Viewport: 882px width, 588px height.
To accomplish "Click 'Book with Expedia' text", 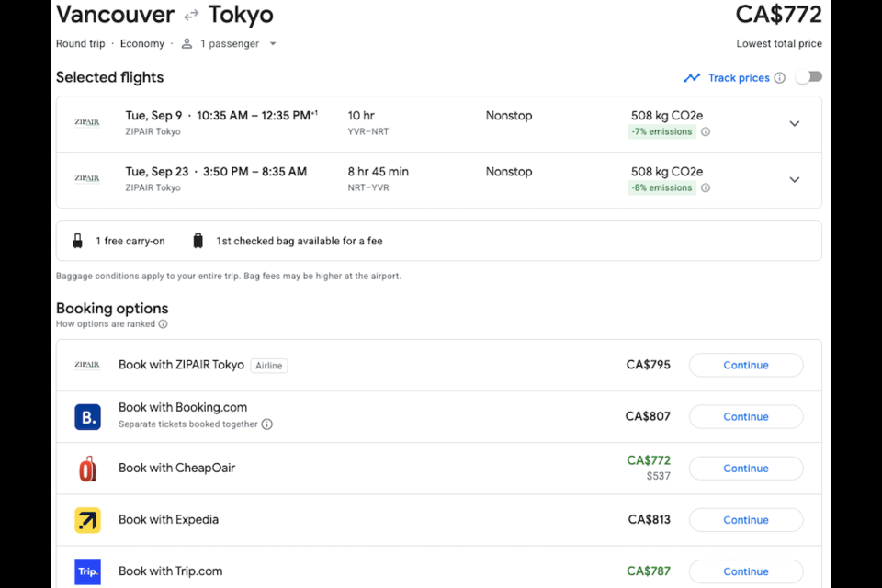I will 169,519.
